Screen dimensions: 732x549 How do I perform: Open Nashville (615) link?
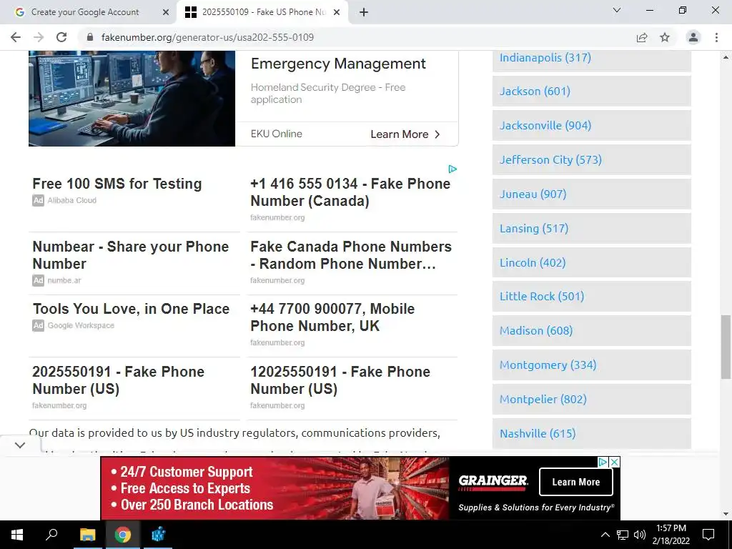[x=538, y=433]
